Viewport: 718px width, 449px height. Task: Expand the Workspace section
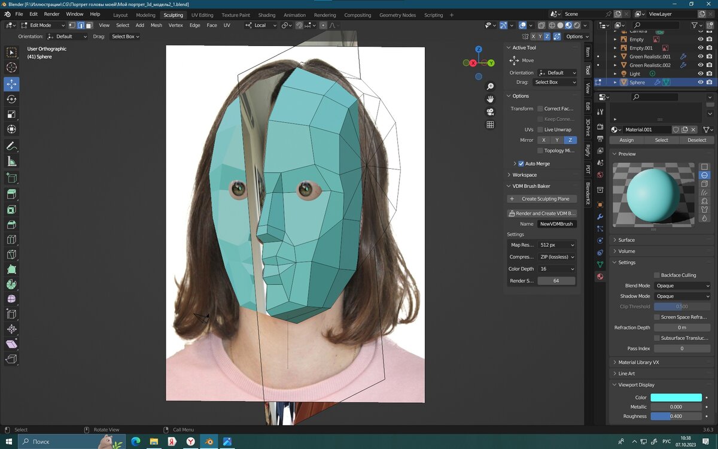pos(524,175)
